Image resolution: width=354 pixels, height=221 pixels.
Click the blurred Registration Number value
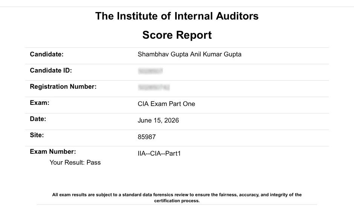coord(154,87)
